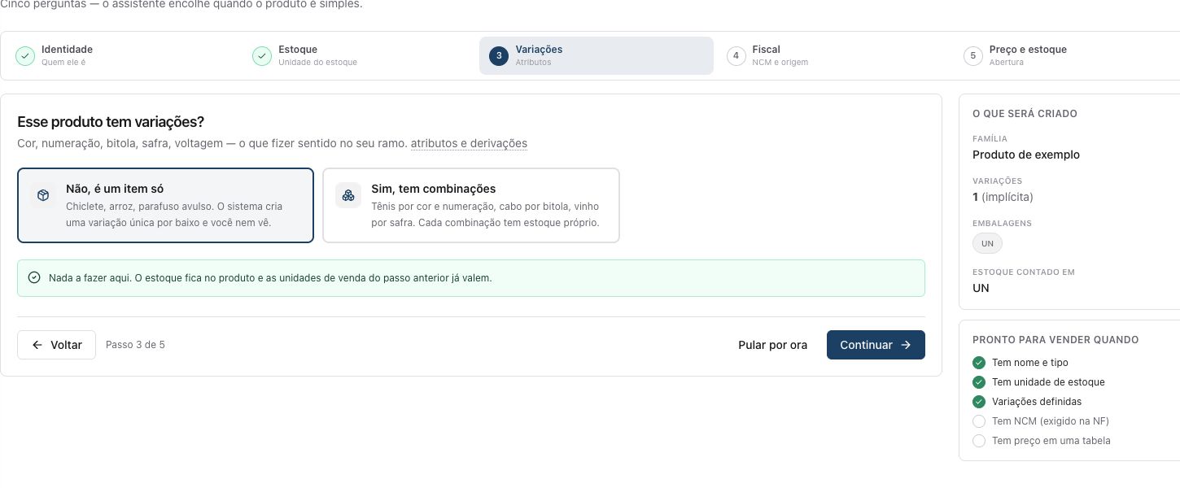Click the Voltar button
This screenshot has height=488, width=1180.
click(x=56, y=345)
